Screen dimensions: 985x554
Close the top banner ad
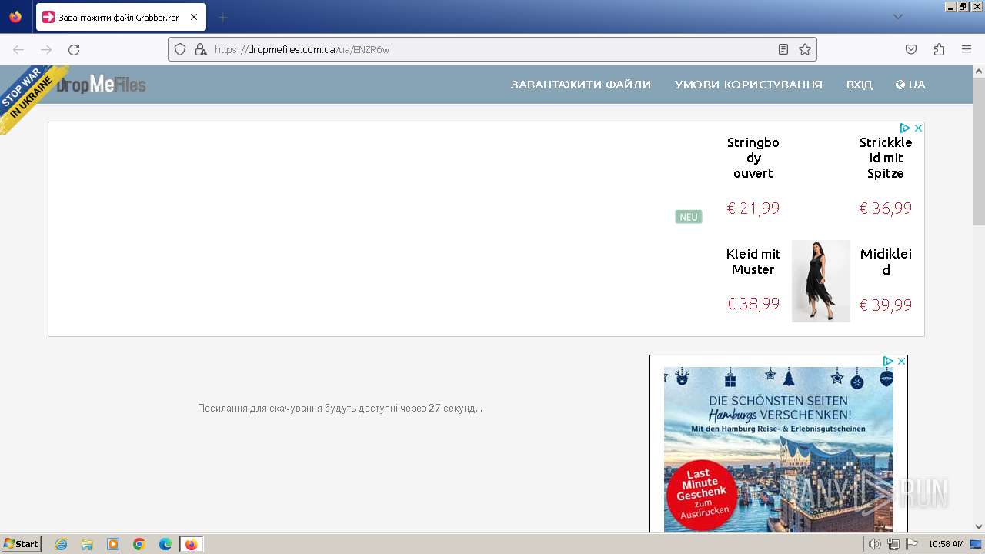point(918,128)
